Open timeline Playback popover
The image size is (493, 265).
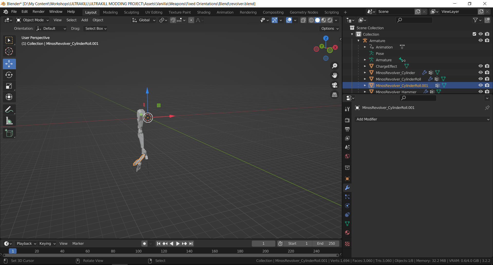26,244
